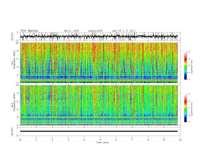The height and width of the screenshot is (157, 203).
Task: Click the upper color bar "log(PSD)(V²/Hz)" label
Action: pyautogui.click(x=192, y=67)
